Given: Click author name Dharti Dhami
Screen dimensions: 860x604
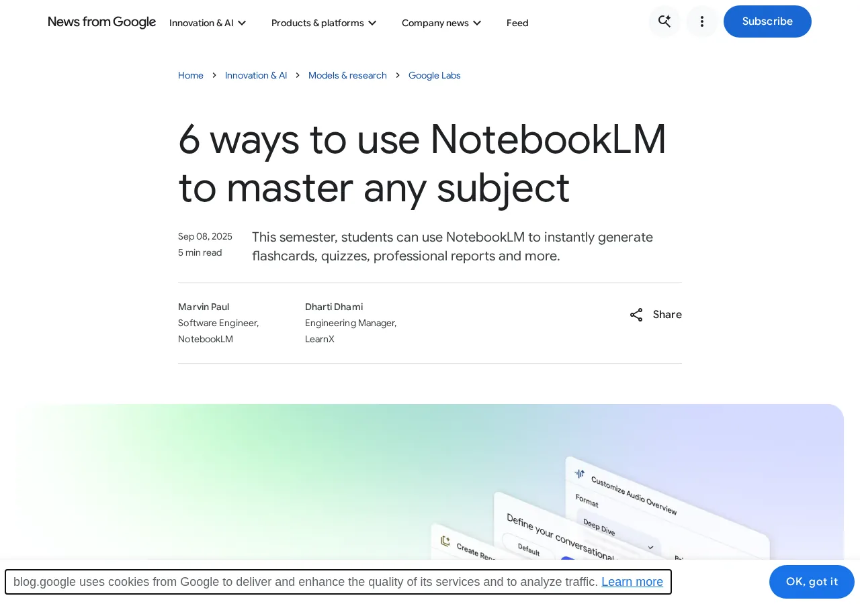Looking at the screenshot, I should (x=334, y=307).
